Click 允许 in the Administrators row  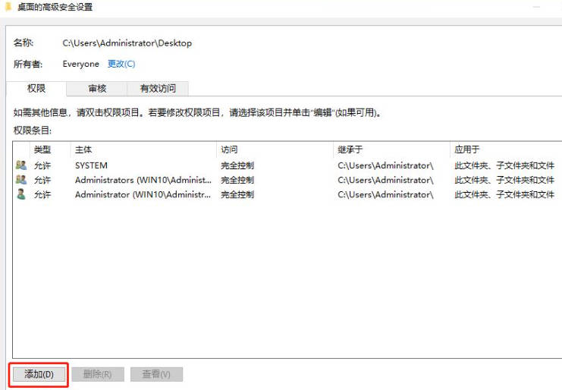coord(42,180)
